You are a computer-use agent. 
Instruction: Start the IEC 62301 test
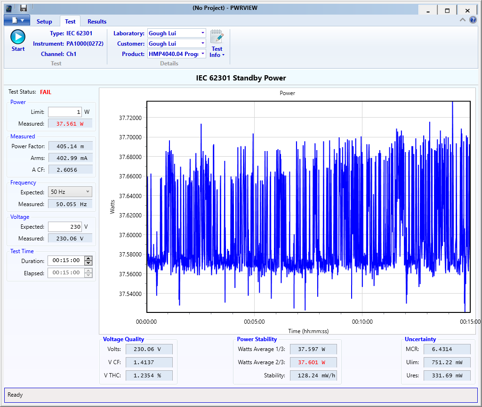click(18, 38)
